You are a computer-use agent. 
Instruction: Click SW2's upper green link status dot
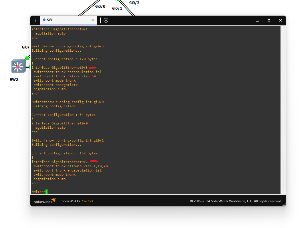pos(27,58)
